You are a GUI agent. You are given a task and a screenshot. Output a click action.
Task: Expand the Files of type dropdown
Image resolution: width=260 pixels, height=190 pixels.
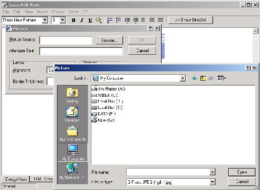[212, 182]
